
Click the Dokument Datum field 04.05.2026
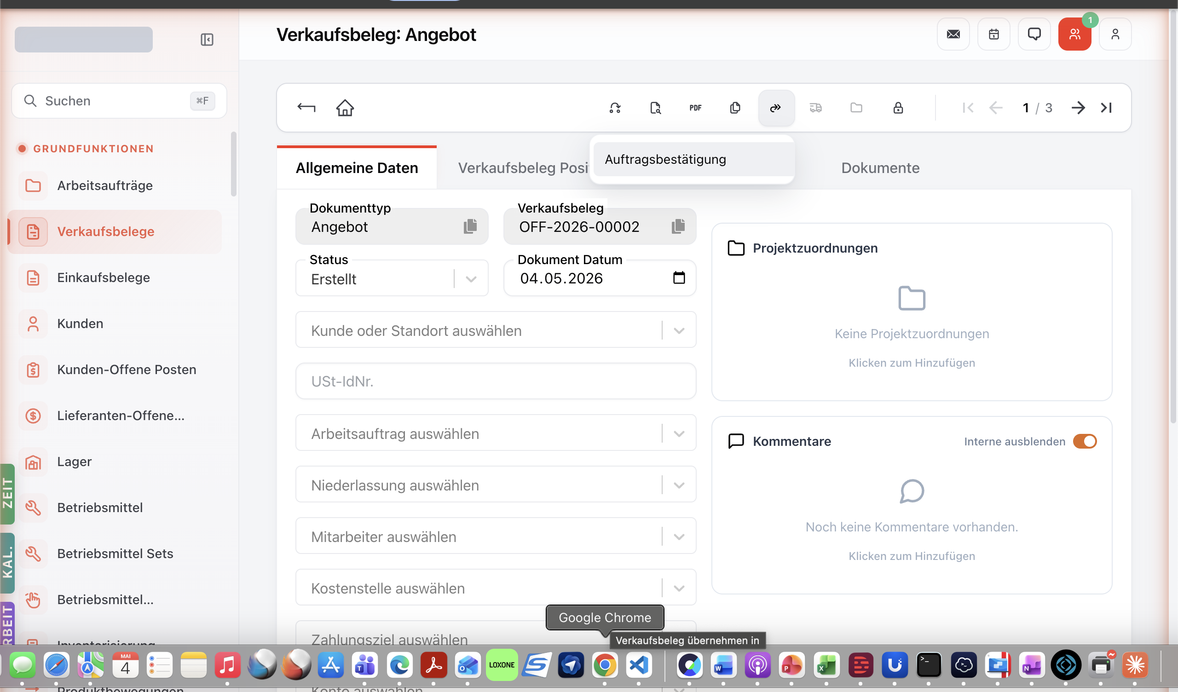point(599,278)
